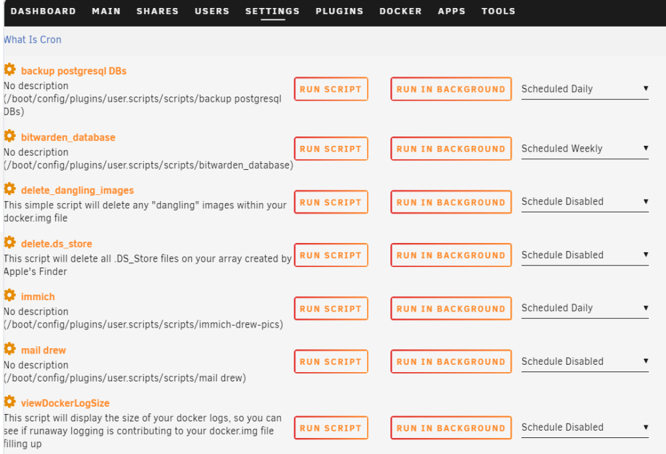This screenshot has width=666, height=454.
Task: Open gear icon for viewDockerLogSize script
Action: click(10, 402)
